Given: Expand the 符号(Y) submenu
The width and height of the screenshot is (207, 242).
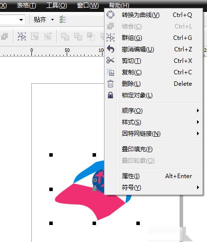Looking at the screenshot, I should [x=153, y=188].
